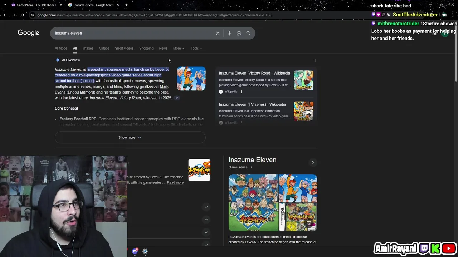
Task: Clear the search query with the X
Action: coord(218,33)
